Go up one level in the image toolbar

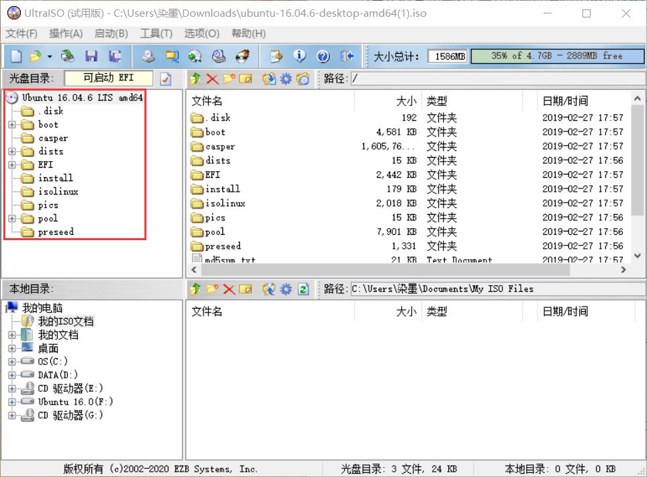196,78
